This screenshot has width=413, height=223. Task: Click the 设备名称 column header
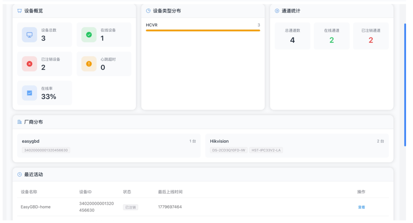[x=29, y=192]
